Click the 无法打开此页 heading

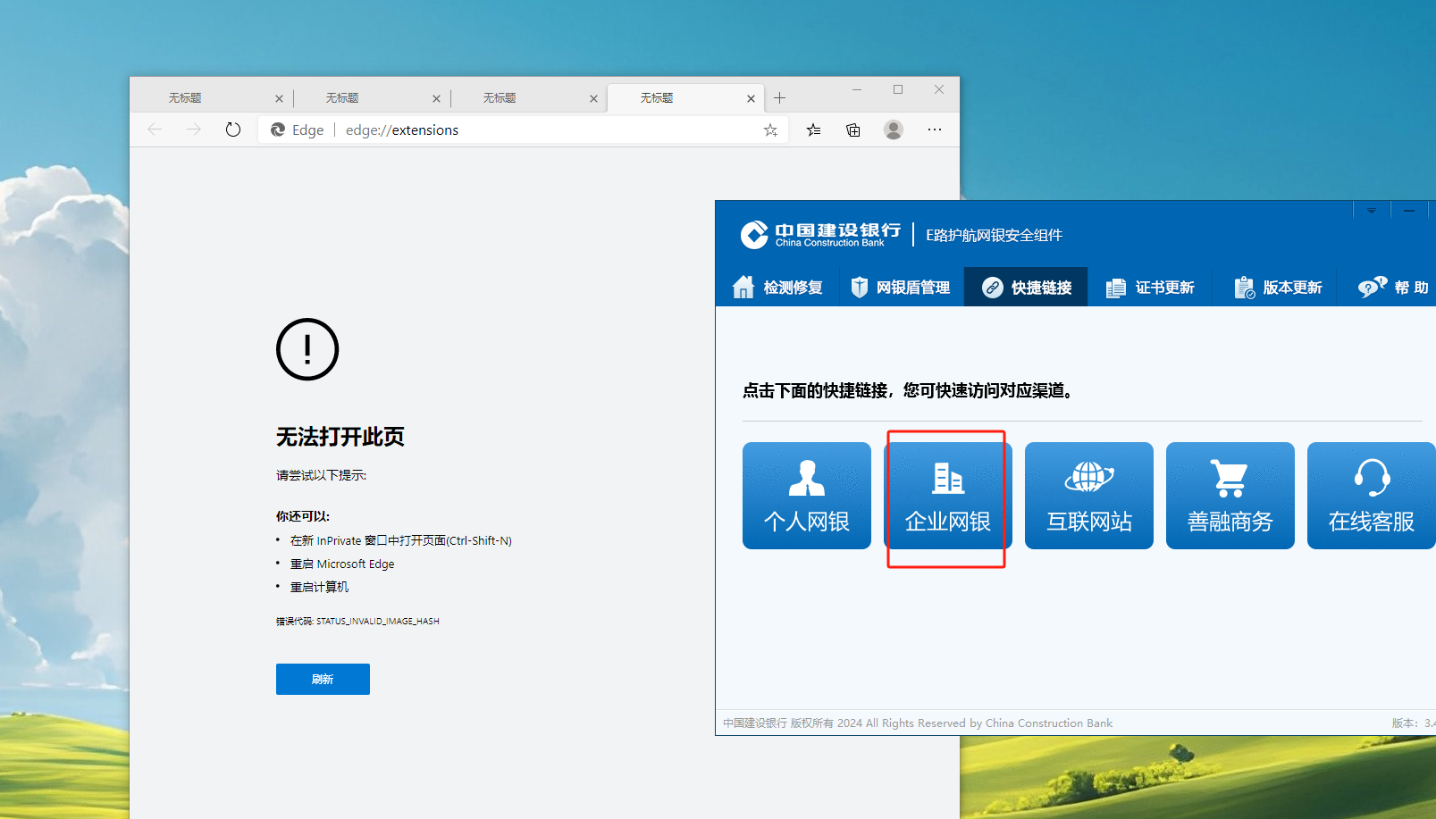(340, 437)
